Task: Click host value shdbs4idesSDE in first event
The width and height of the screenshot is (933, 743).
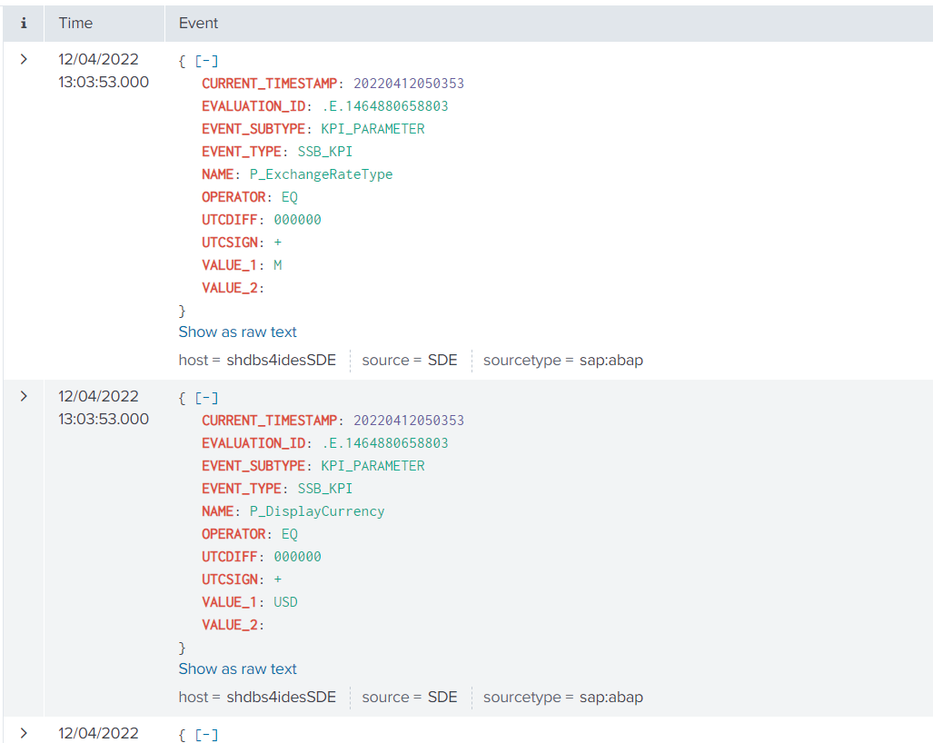Action: coord(281,360)
